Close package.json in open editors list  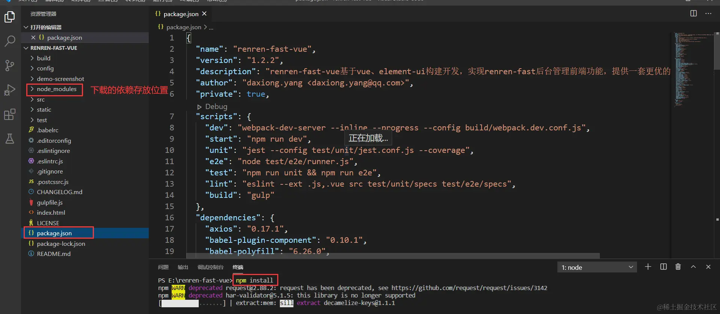(33, 37)
